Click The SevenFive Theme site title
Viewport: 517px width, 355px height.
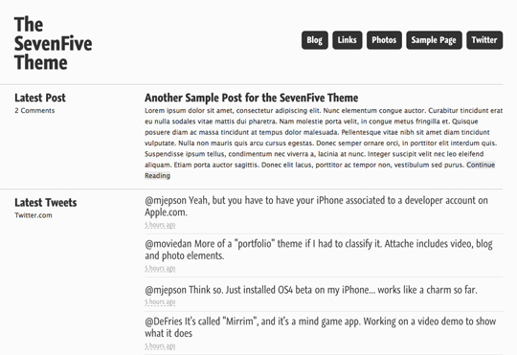coord(53,43)
